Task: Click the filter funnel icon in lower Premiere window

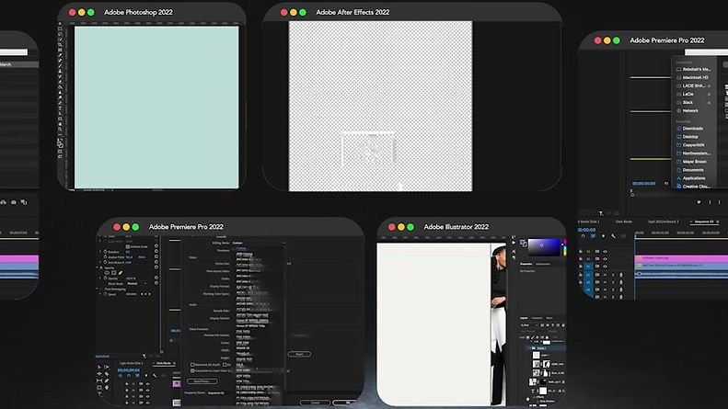Action: [144, 356]
